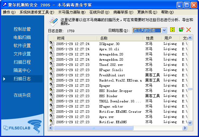Image resolution: width=199 pixels, height=137 pixels.
Task: Open the 日期范围 date range dropdown
Action: click(164, 30)
